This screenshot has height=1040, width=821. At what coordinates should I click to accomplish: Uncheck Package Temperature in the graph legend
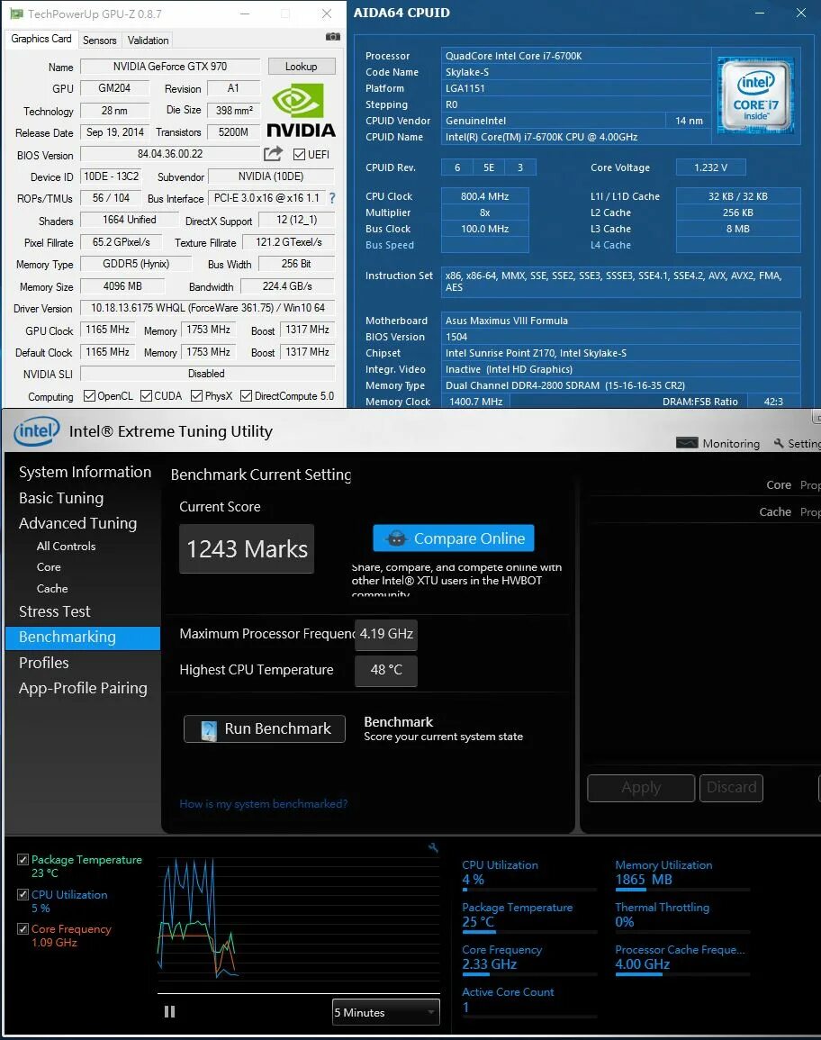point(23,860)
